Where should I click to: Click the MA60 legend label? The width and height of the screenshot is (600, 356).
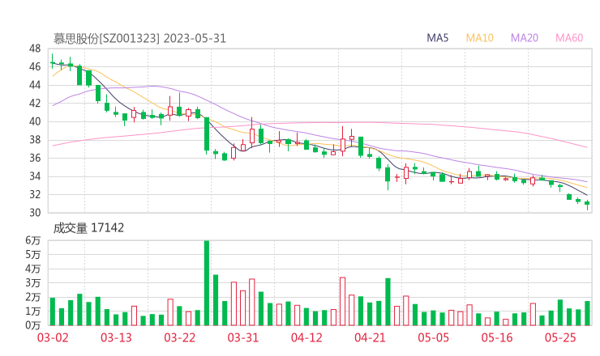tap(569, 38)
